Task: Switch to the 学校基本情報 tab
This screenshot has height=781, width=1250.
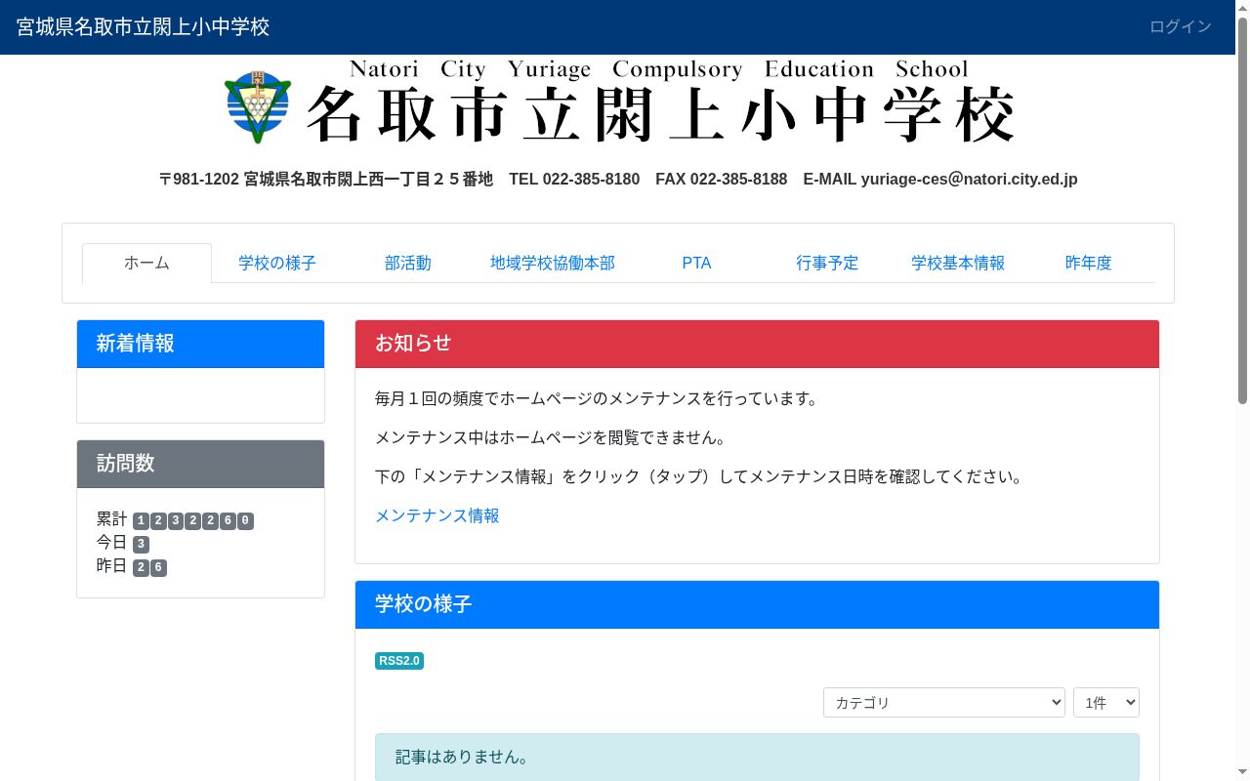Action: click(x=958, y=263)
